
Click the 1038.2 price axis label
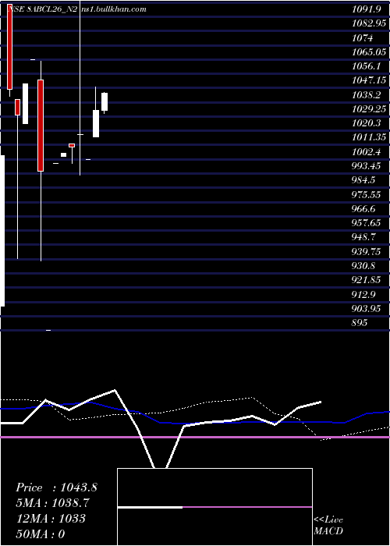366,94
